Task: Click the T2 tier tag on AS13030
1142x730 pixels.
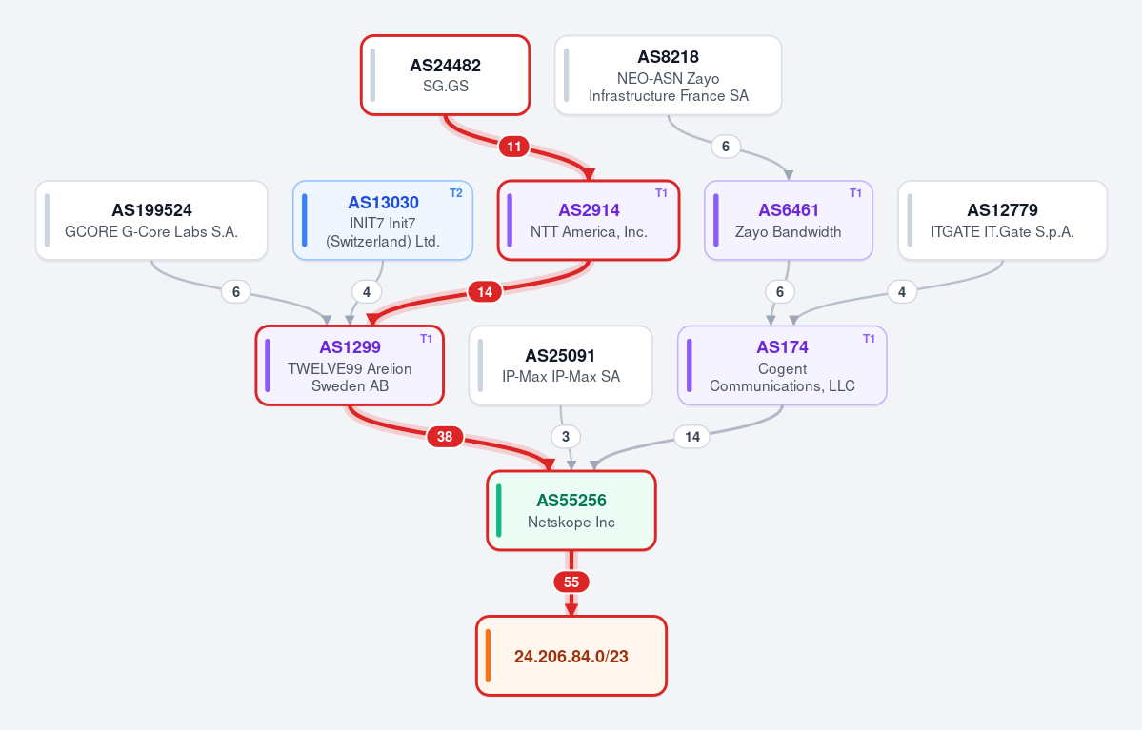Action: [456, 193]
